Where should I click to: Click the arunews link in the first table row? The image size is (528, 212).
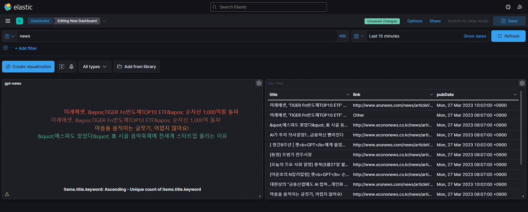pos(393,105)
